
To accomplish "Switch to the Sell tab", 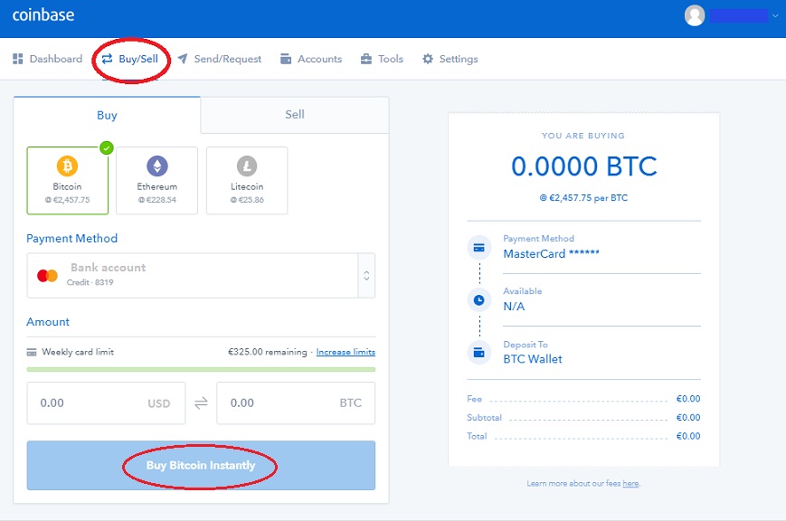I will [295, 115].
